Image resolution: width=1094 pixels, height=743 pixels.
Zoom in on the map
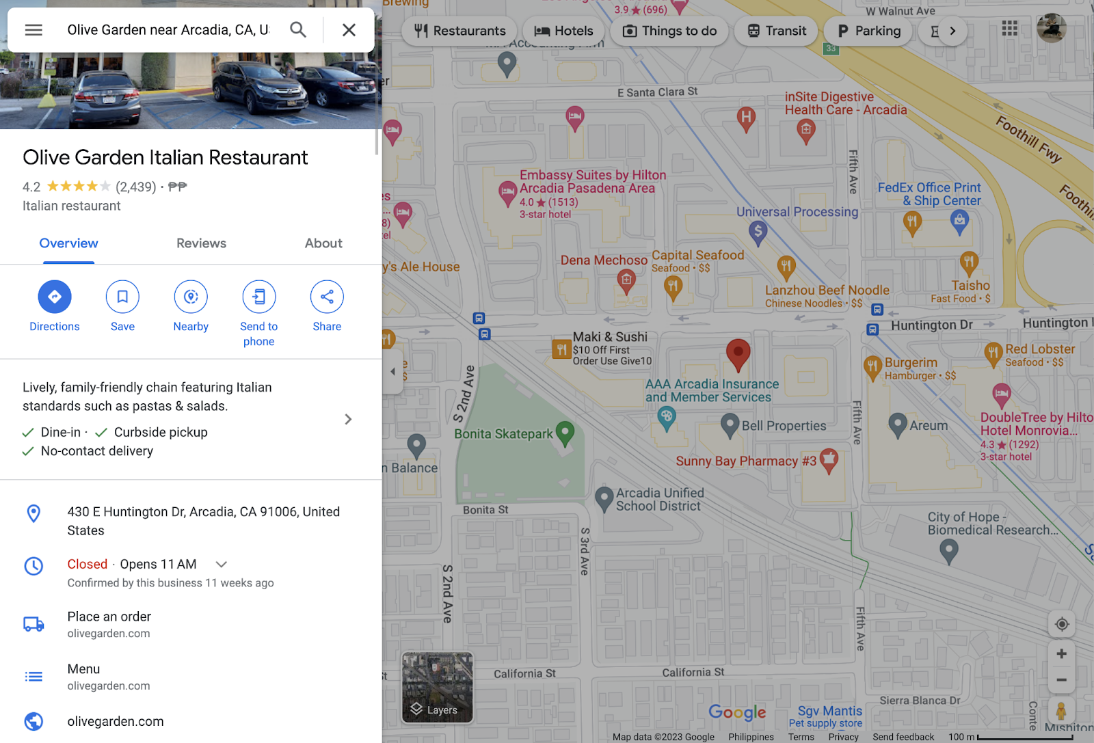pyautogui.click(x=1062, y=654)
